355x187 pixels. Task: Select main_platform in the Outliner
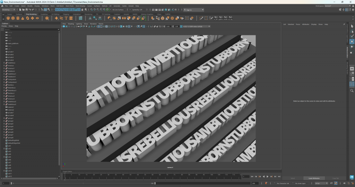tap(13, 43)
